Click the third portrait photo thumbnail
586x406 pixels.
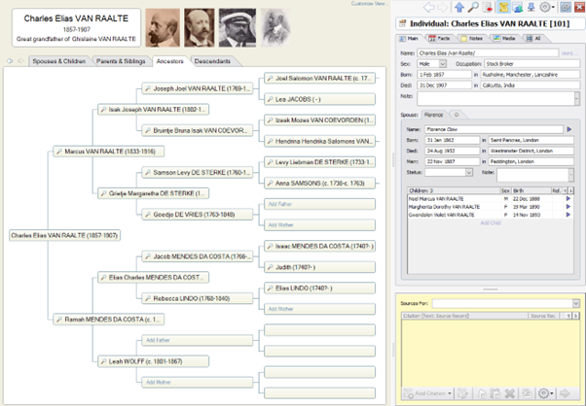pos(234,24)
